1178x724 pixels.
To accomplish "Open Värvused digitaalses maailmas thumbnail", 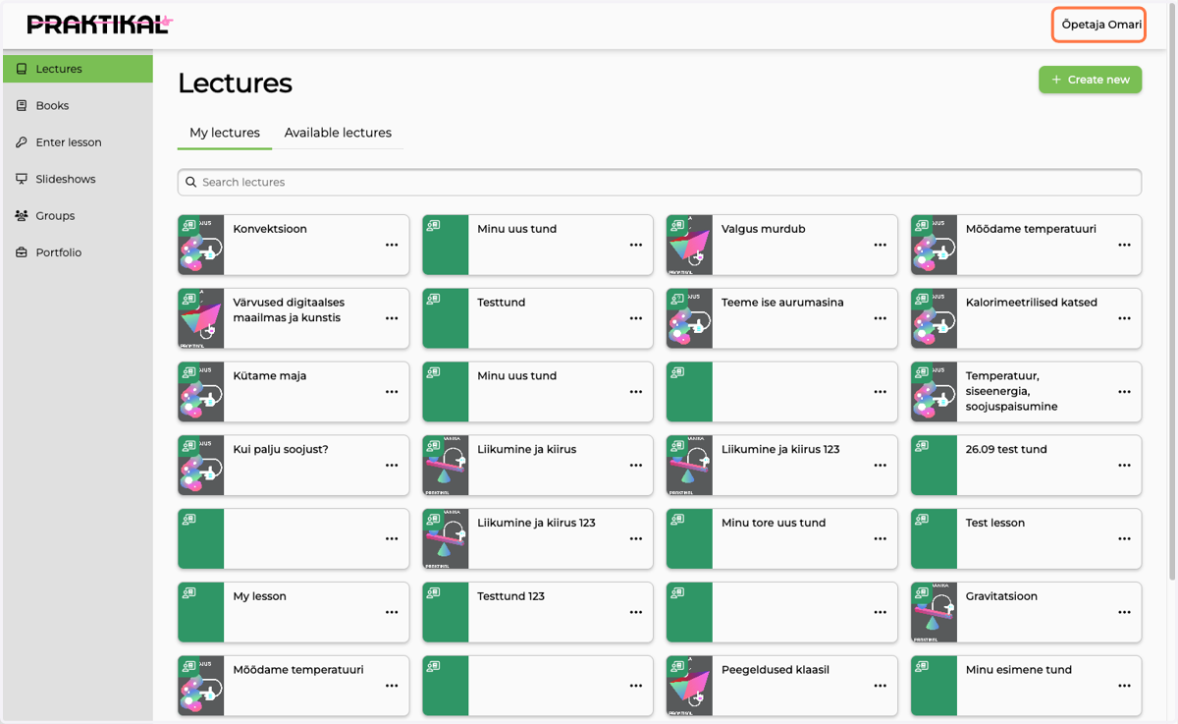I will pyautogui.click(x=201, y=318).
